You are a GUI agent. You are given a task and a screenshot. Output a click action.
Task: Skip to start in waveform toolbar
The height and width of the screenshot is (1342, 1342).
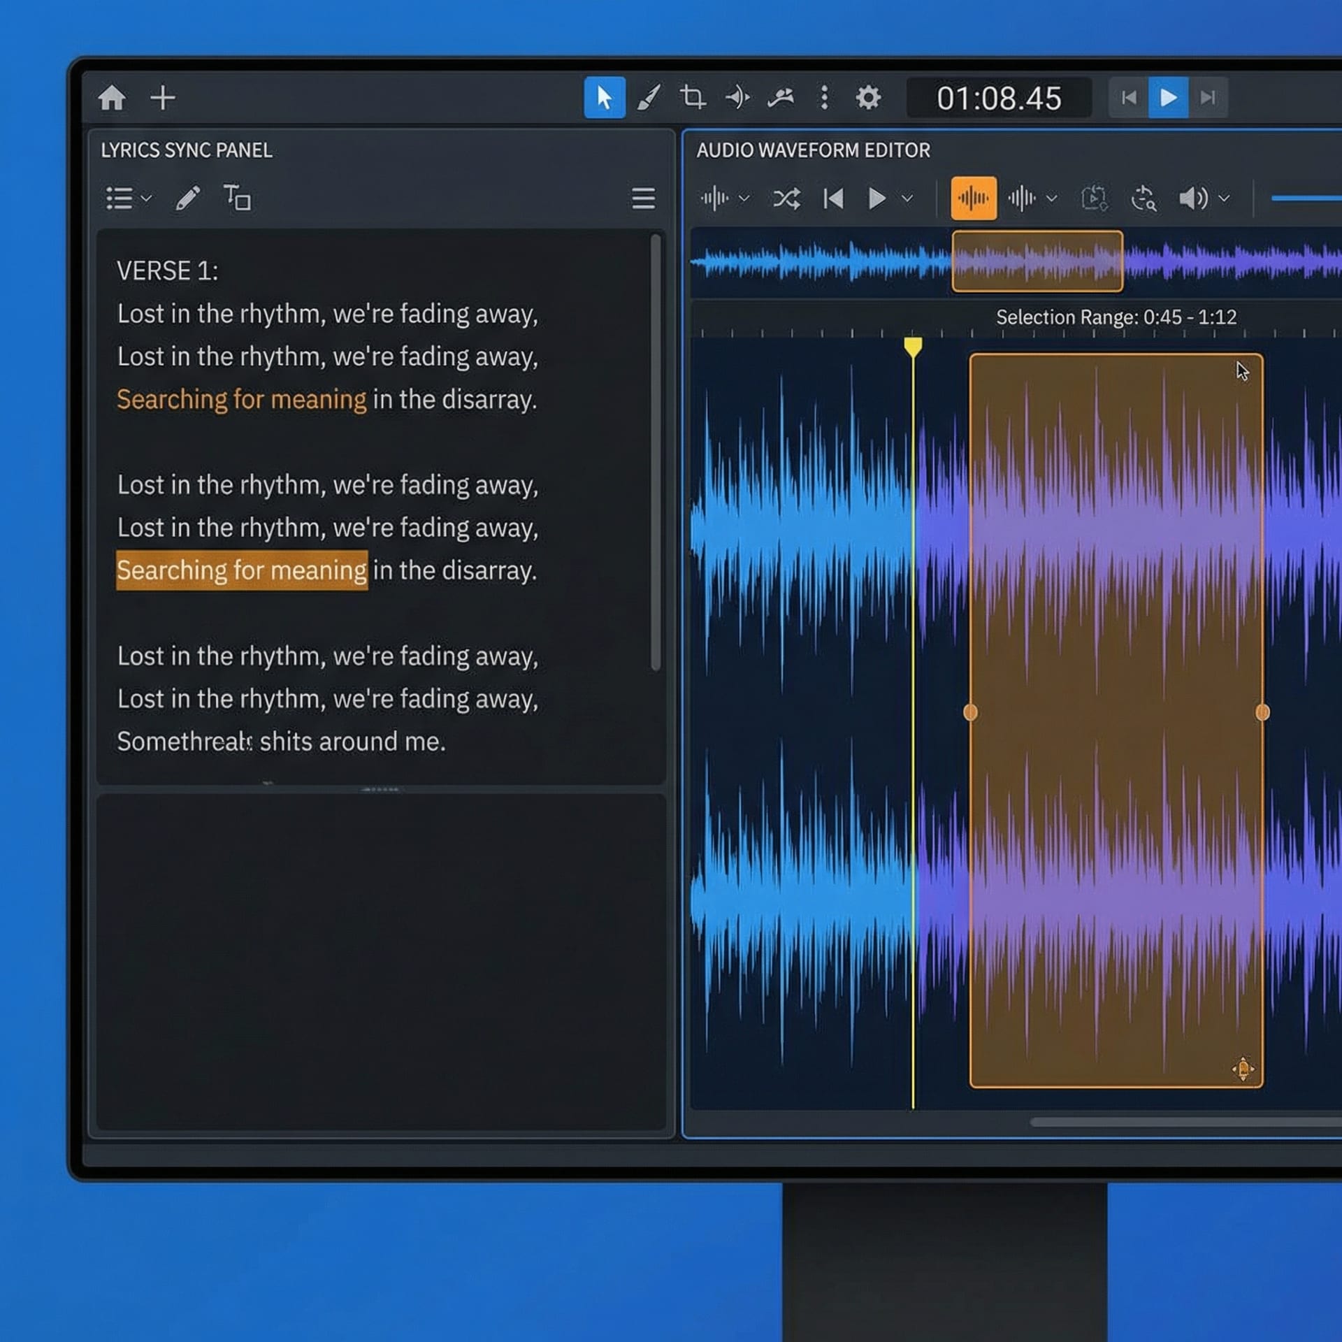pos(833,199)
